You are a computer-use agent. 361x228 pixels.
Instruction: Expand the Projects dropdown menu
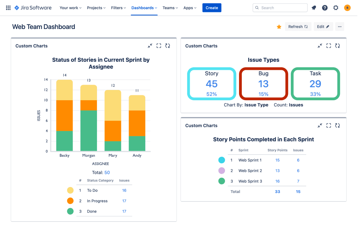(96, 8)
